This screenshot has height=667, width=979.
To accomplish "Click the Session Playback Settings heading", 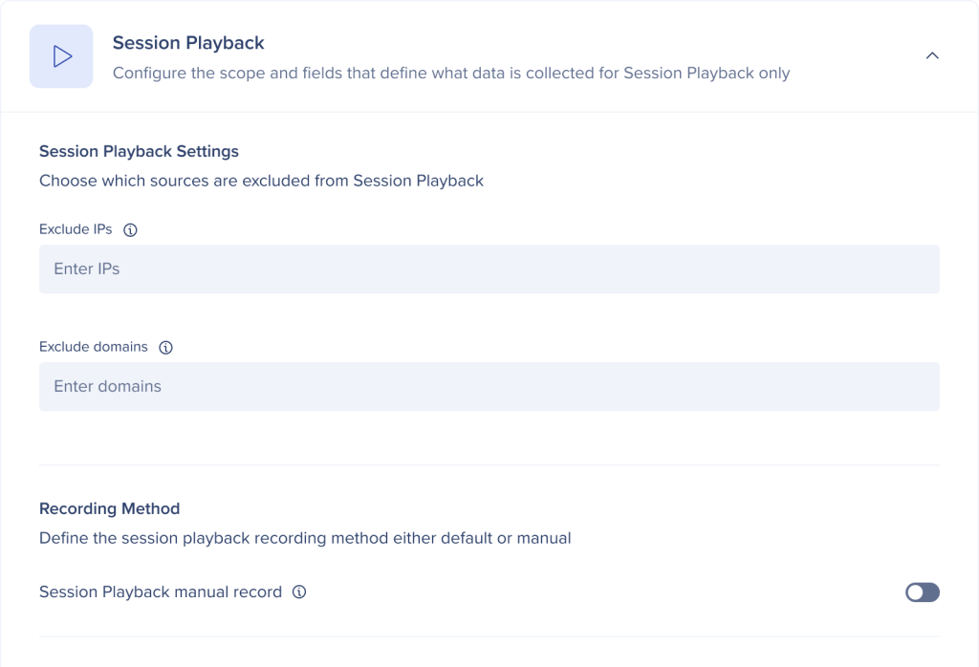I will click(139, 151).
